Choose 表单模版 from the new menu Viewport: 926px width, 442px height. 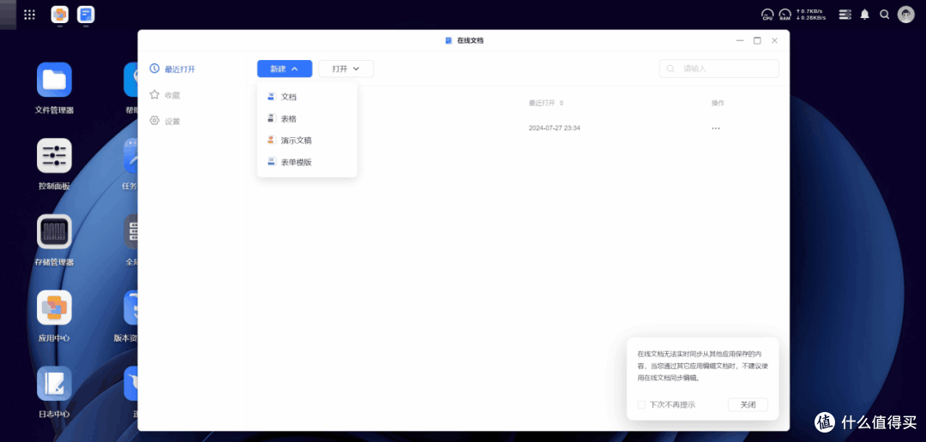pyautogui.click(x=307, y=162)
